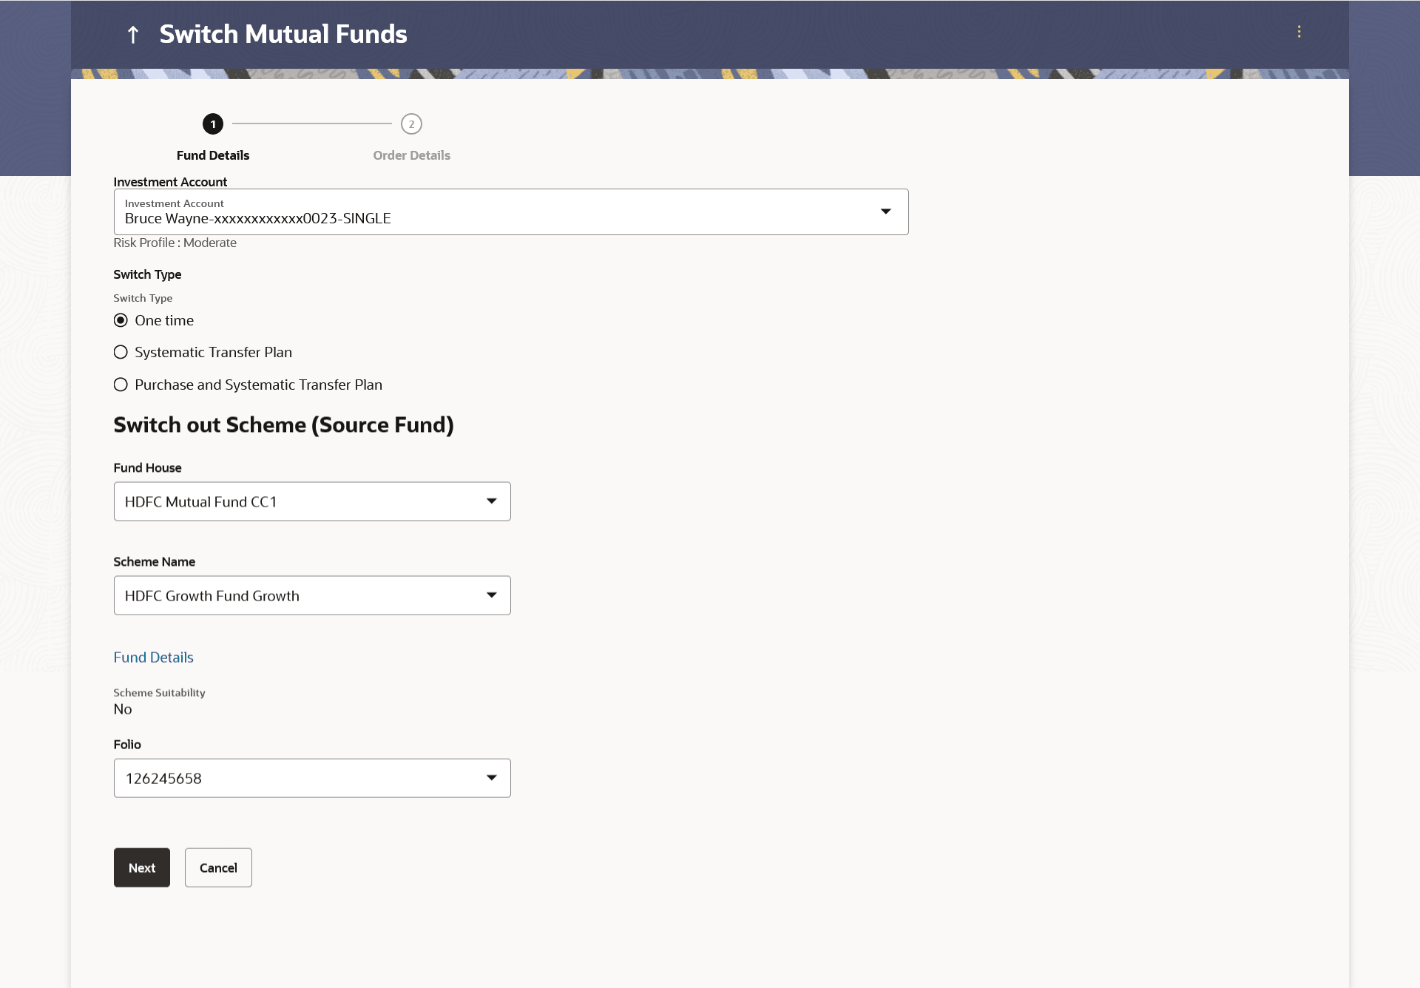Viewport: 1420px width, 988px height.
Task: Go to the Fund Details step label
Action: 213,155
